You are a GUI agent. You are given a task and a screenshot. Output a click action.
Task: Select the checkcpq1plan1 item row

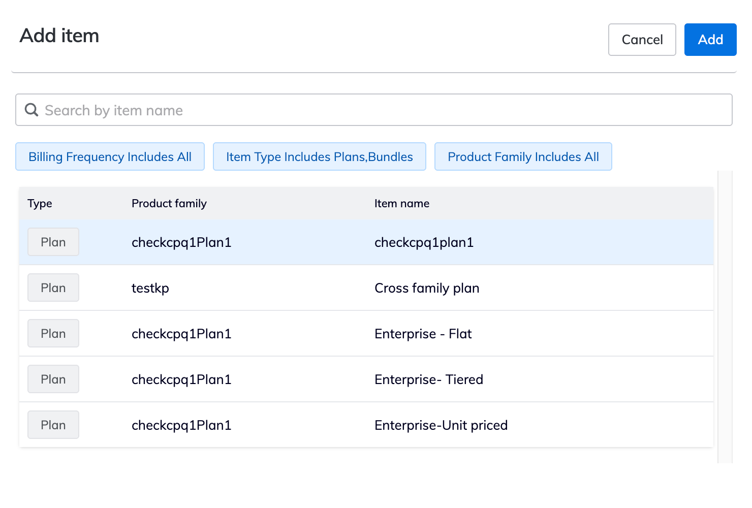[424, 242]
